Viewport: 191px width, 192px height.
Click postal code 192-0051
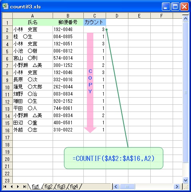[x=68, y=44]
